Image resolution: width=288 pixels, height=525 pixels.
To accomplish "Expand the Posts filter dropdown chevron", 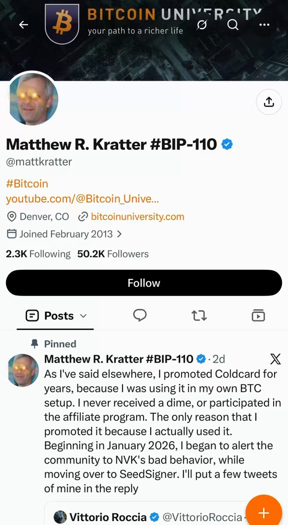I will pos(84,316).
